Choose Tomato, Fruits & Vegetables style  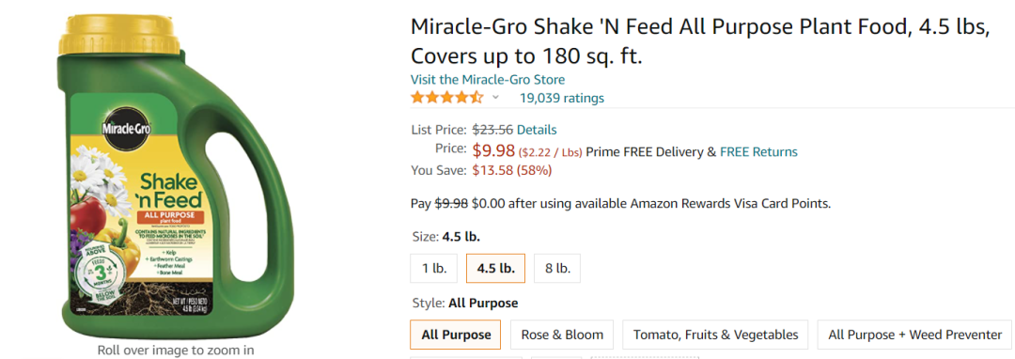pyautogui.click(x=715, y=335)
